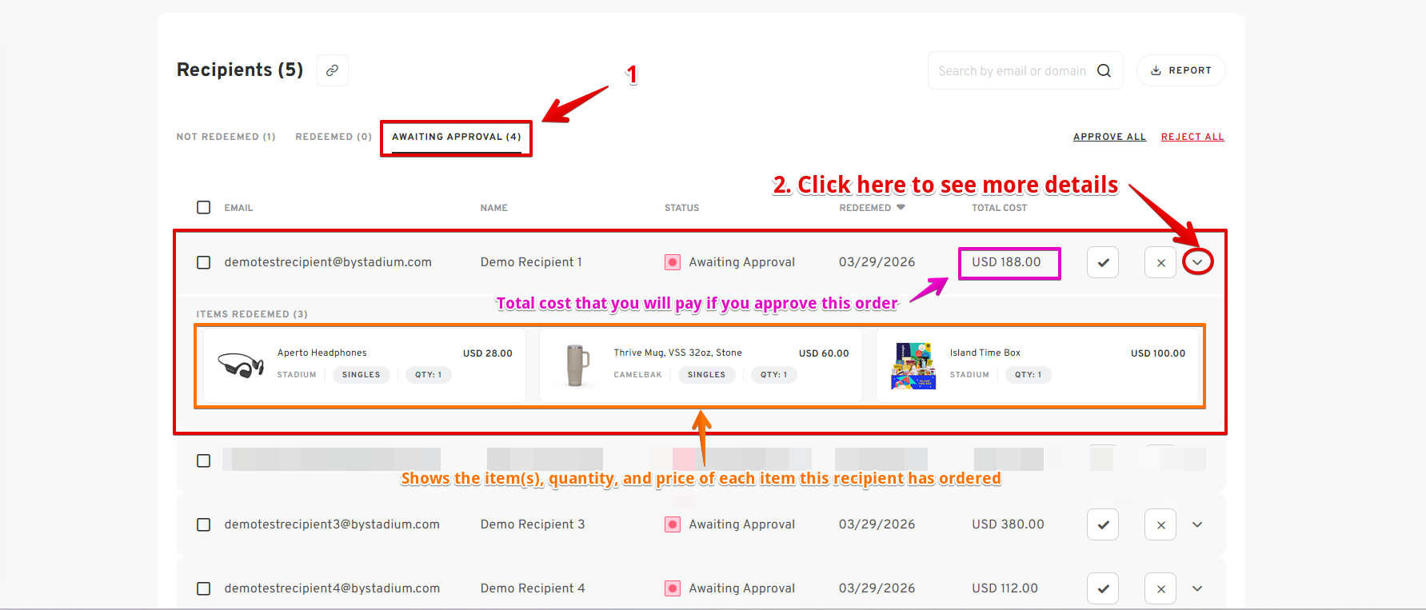Click the search magnifier icon
1426x610 pixels.
(1104, 70)
